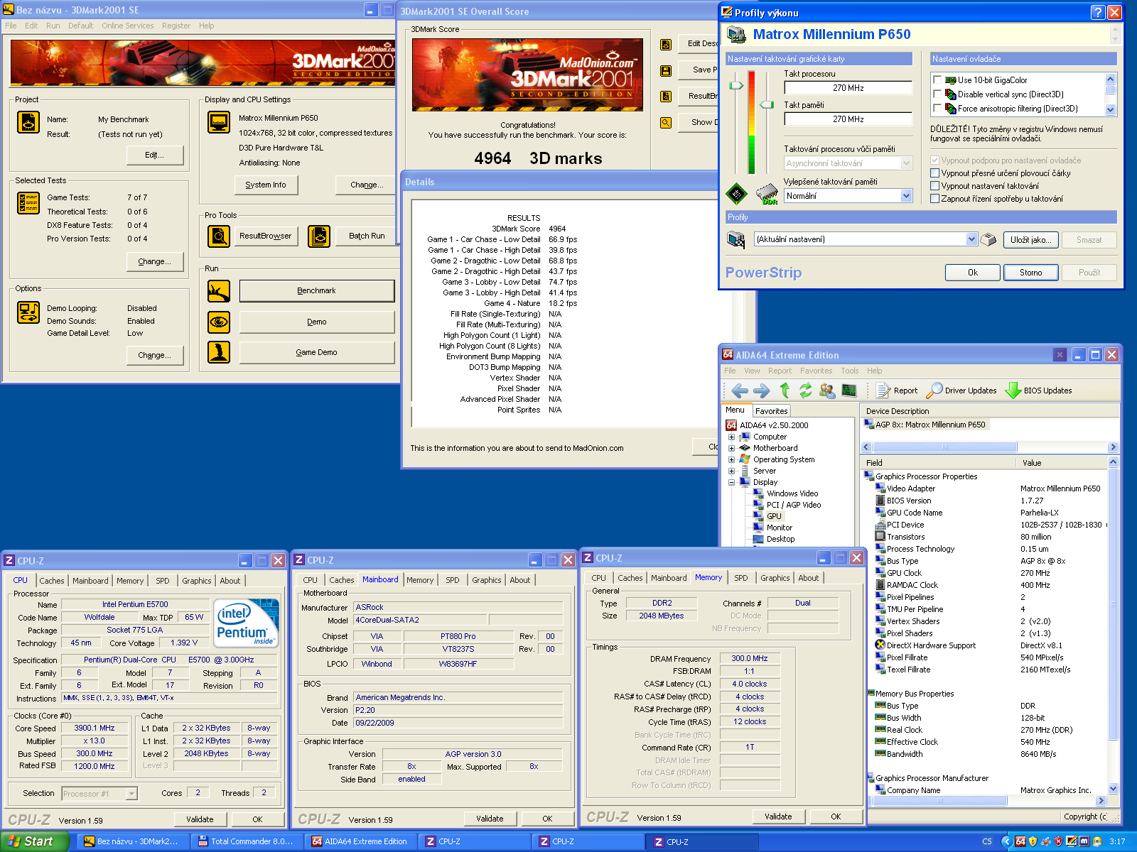The image size is (1137, 852).
Task: Check Vypnout nastavení taktování
Action: point(935,186)
